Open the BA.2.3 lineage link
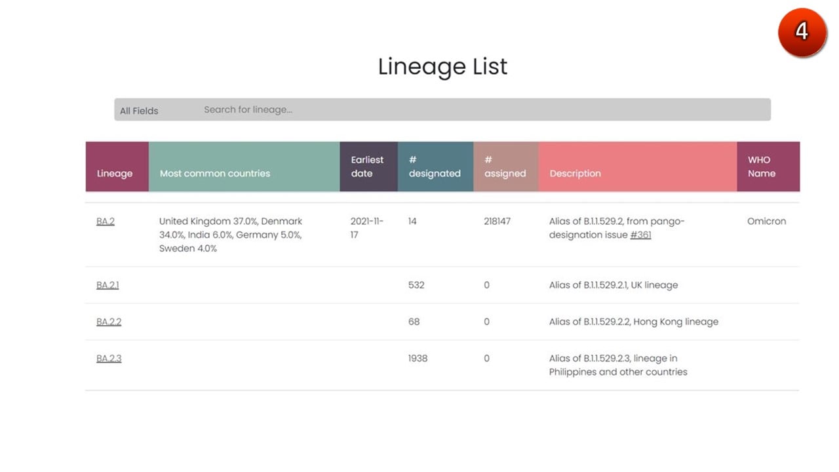The width and height of the screenshot is (839, 472). 109,359
